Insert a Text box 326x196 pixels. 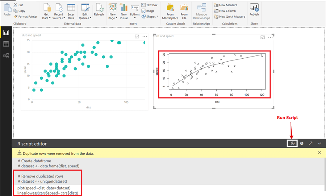click(x=149, y=5)
